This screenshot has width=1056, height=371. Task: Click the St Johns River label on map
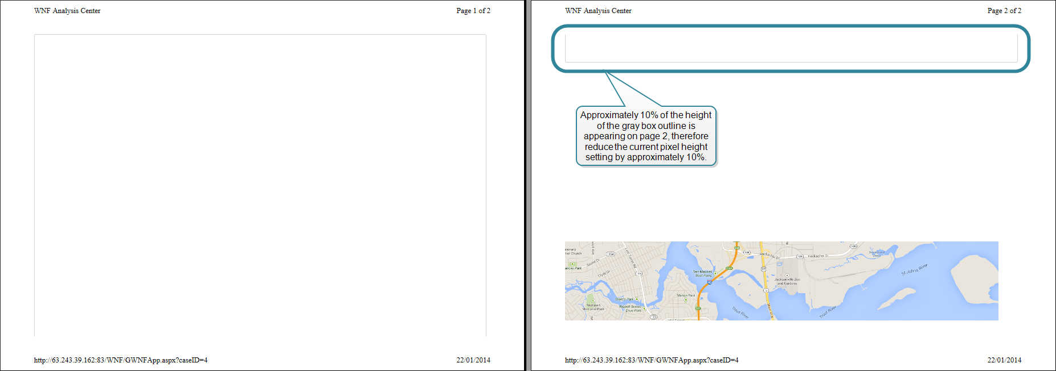914,269
